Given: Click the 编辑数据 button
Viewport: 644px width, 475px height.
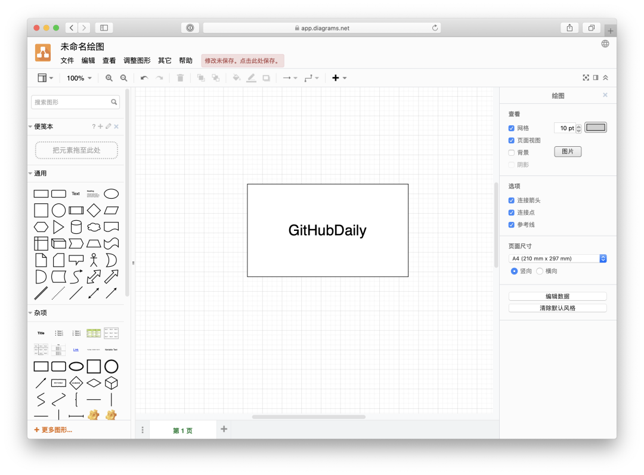Looking at the screenshot, I should [x=558, y=296].
